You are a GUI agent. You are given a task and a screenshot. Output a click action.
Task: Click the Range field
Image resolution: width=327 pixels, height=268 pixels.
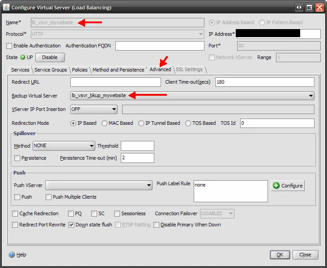pyautogui.click(x=298, y=57)
